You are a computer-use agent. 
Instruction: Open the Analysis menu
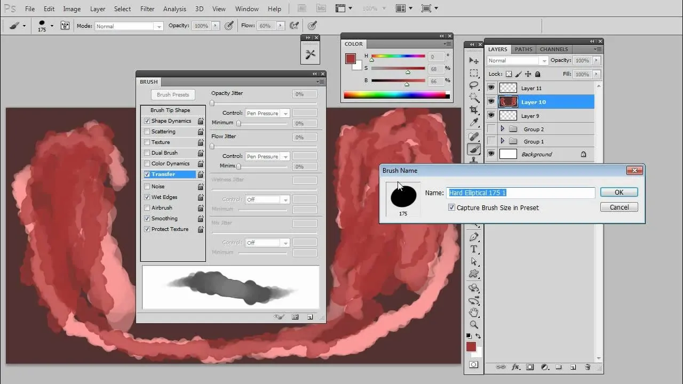[174, 9]
